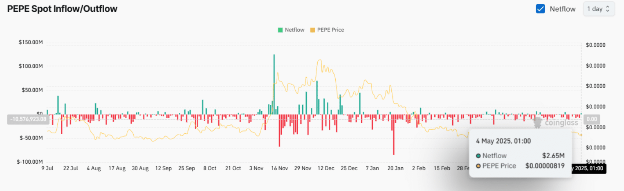Screen dimensions: 624x191
Task: Click the 7 Jan x-axis date
Action: [x=372, y=168]
